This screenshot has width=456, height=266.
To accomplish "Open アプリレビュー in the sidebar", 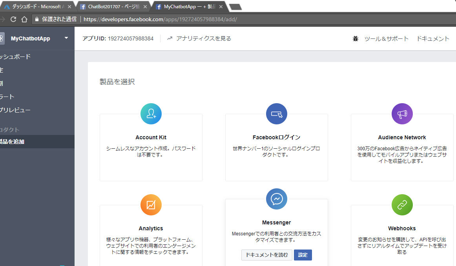I will tap(15, 110).
